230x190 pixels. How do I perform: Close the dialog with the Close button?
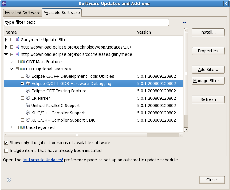[212, 180]
